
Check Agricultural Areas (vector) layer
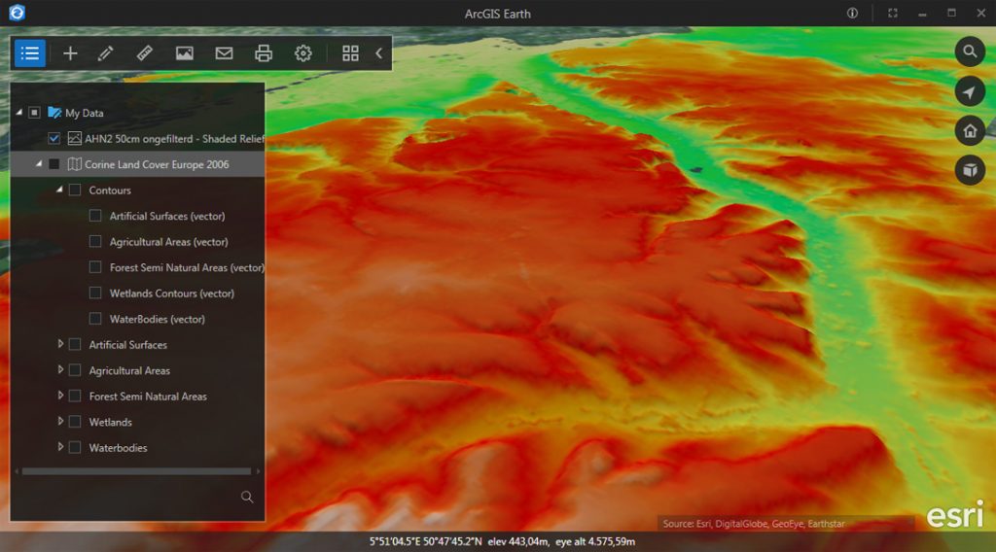point(95,242)
